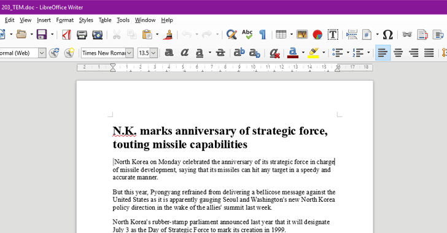Toggle italic formatting
The width and height of the screenshot is (447, 233).
[x=185, y=53]
